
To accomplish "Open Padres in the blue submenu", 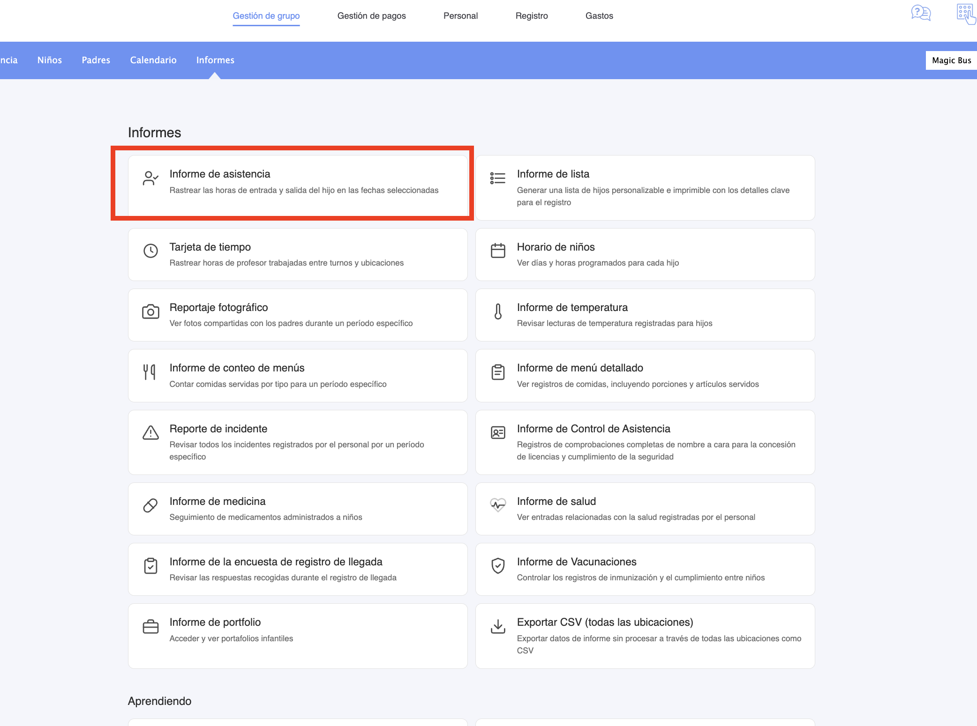I will 96,60.
